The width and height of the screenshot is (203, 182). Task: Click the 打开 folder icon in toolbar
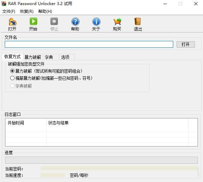pos(13,22)
